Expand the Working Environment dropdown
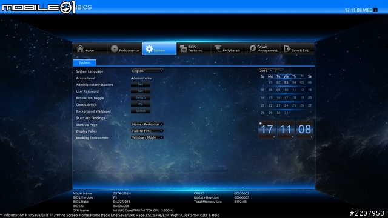The height and width of the screenshot is (218, 388). [147, 137]
